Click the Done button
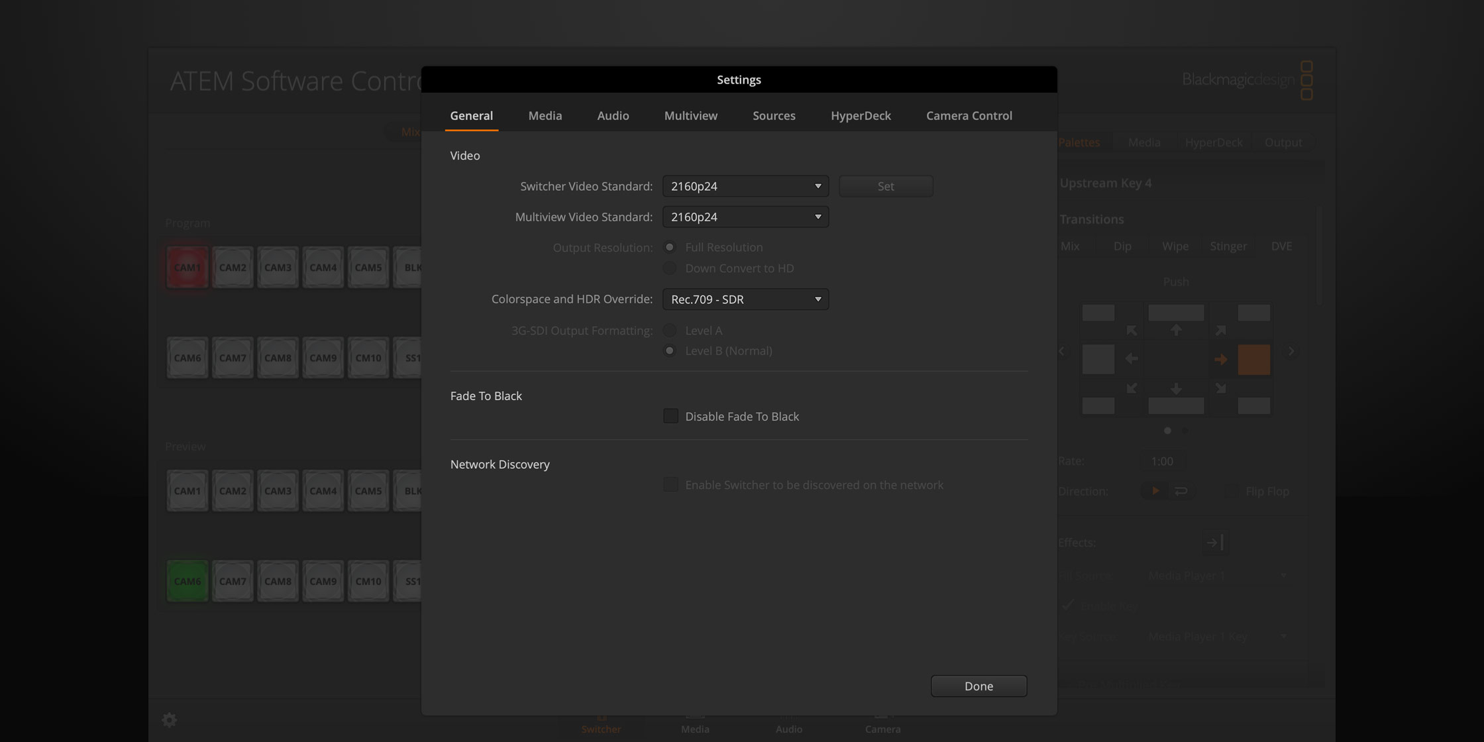The image size is (1484, 742). pos(979,686)
